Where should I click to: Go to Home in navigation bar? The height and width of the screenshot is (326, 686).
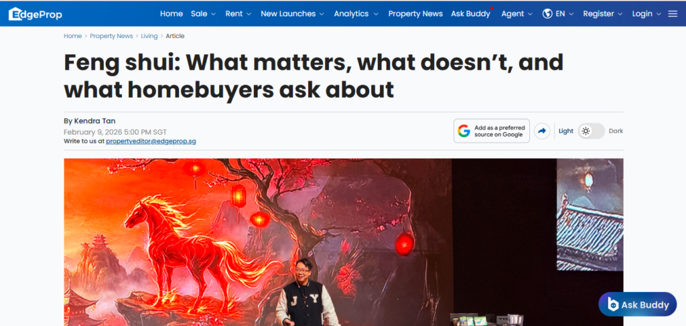(171, 14)
